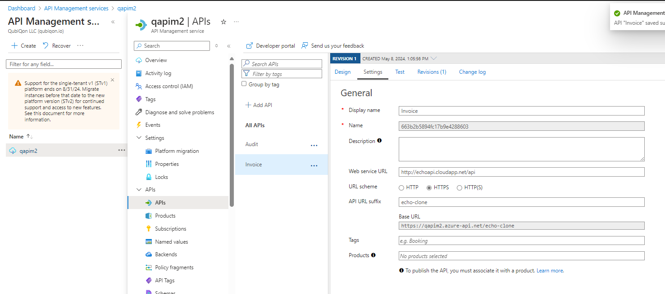
Task: Open the Policy fragments icon
Action: (x=149, y=267)
